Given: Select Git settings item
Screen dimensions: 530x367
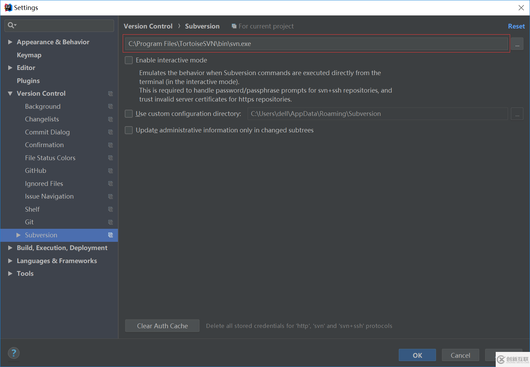Looking at the screenshot, I should [x=29, y=222].
